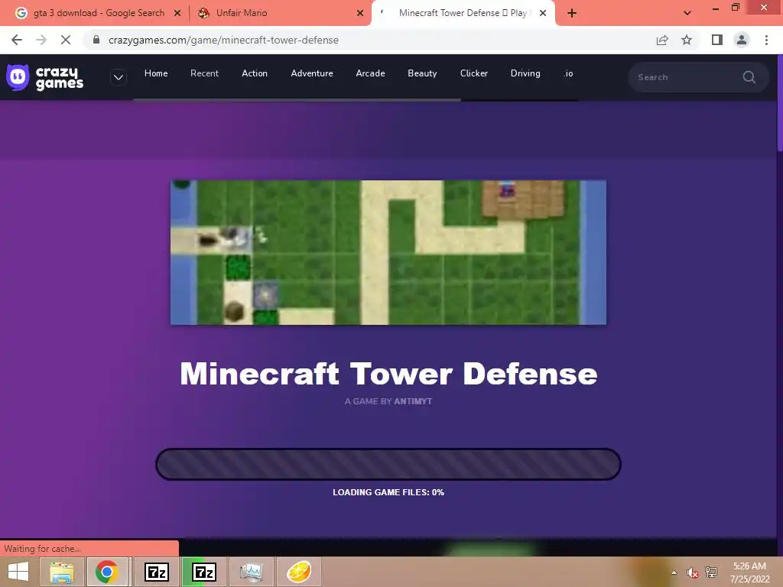Open File Explorer from taskbar

click(x=62, y=572)
